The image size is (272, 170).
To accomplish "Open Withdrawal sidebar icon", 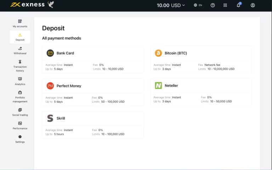I will point(20,48).
